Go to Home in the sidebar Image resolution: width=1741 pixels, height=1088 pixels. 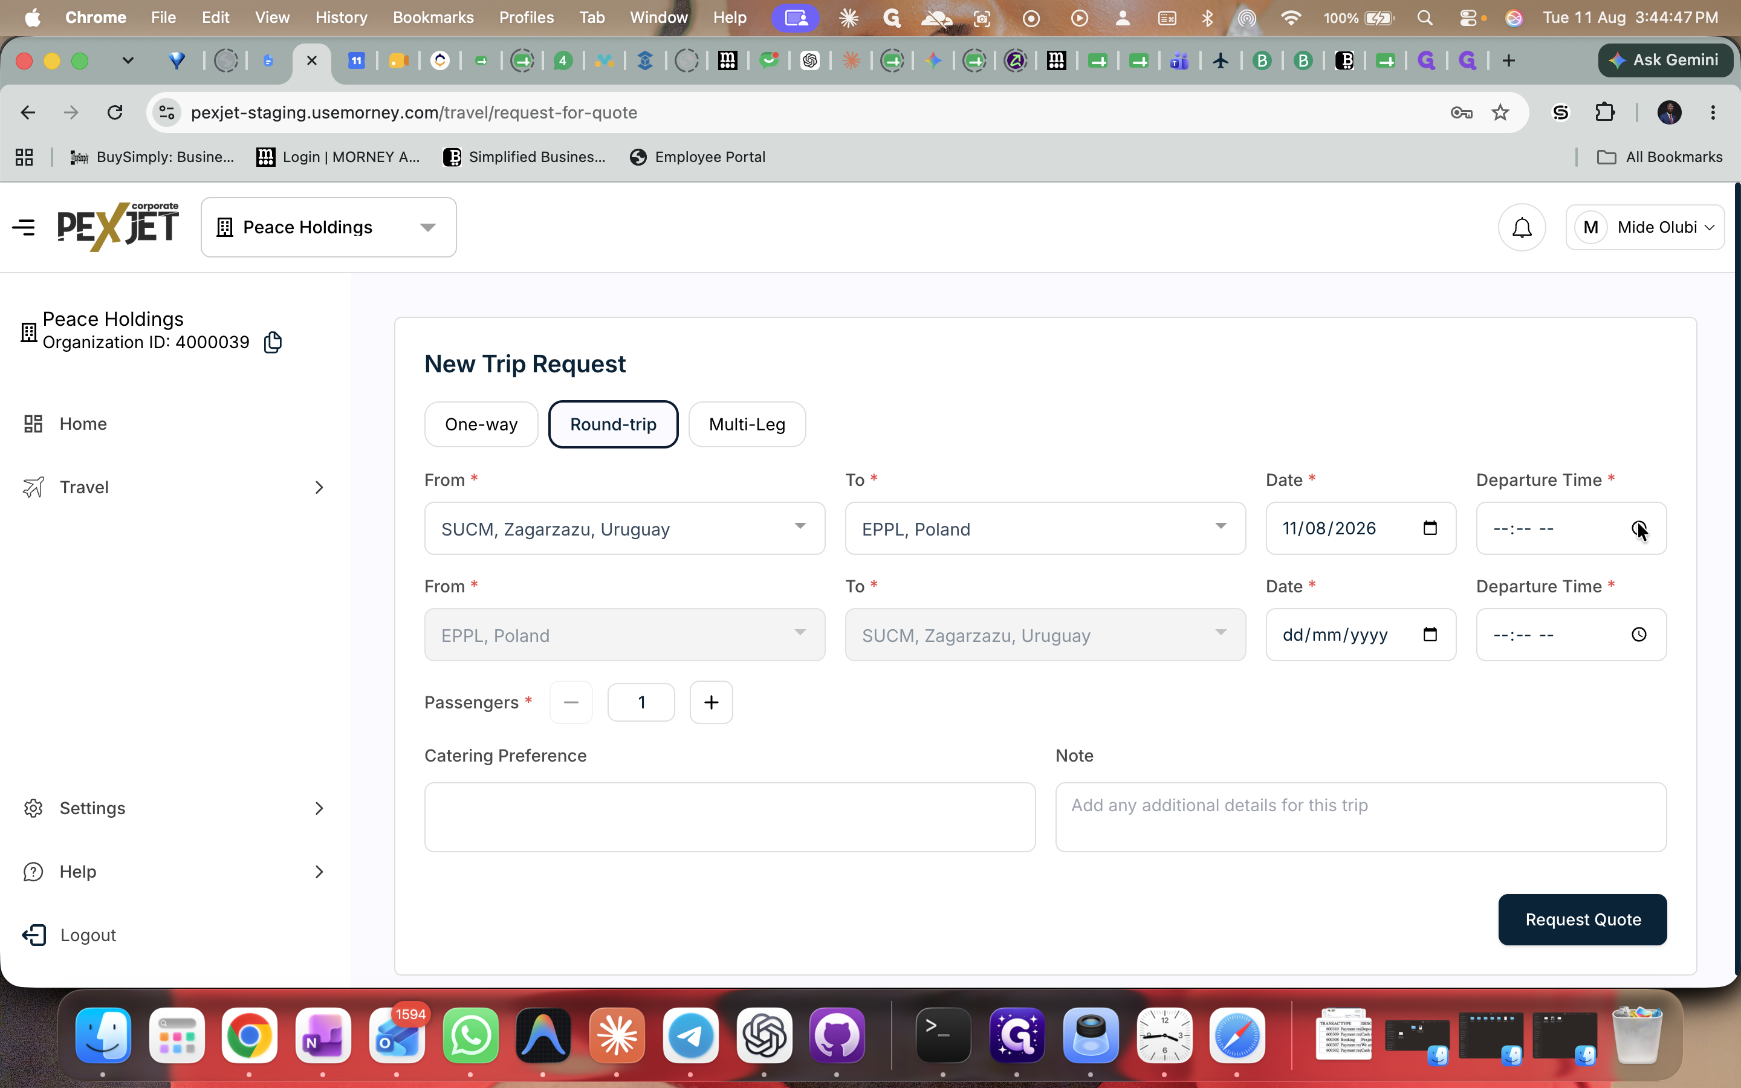83,424
